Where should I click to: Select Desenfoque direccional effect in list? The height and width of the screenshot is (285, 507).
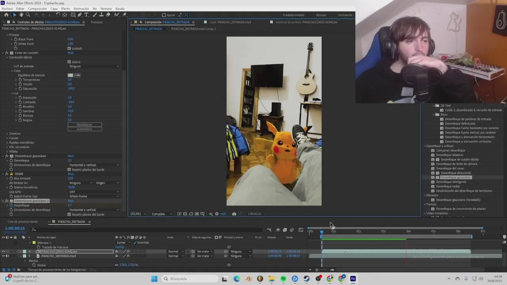pos(456,173)
